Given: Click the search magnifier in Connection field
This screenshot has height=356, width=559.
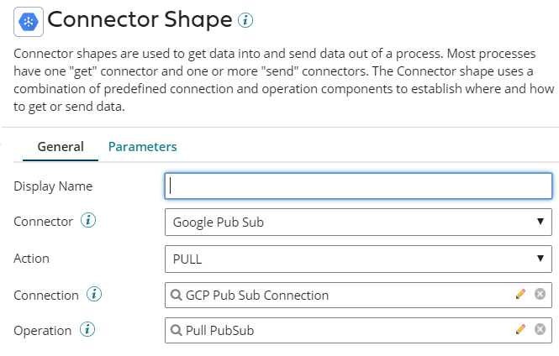Looking at the screenshot, I should click(x=176, y=295).
